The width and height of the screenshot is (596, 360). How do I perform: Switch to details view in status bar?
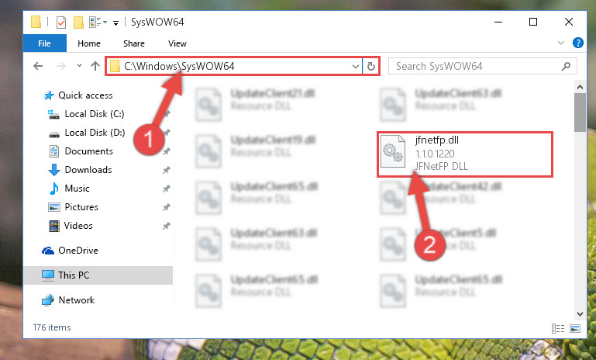coord(557,328)
